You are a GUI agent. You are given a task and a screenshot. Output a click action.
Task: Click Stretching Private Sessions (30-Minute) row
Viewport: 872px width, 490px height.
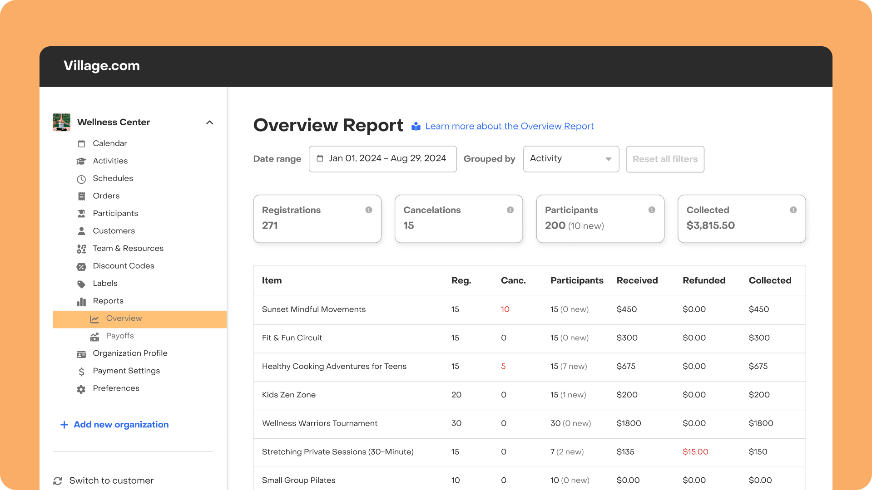[x=530, y=452]
